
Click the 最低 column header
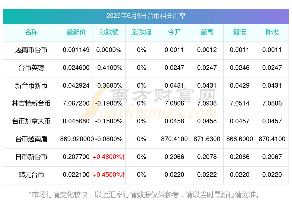pyautogui.click(x=240, y=32)
